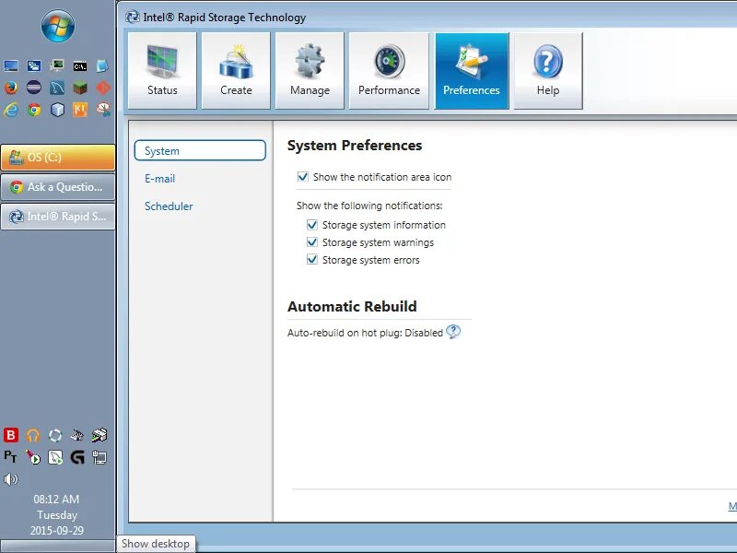Click the Intel Rapid Storage title bar icon
The height and width of the screenshot is (553, 737).
[x=132, y=18]
